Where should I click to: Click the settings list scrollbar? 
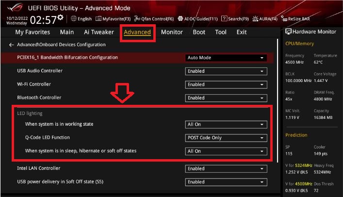pyautogui.click(x=278, y=101)
